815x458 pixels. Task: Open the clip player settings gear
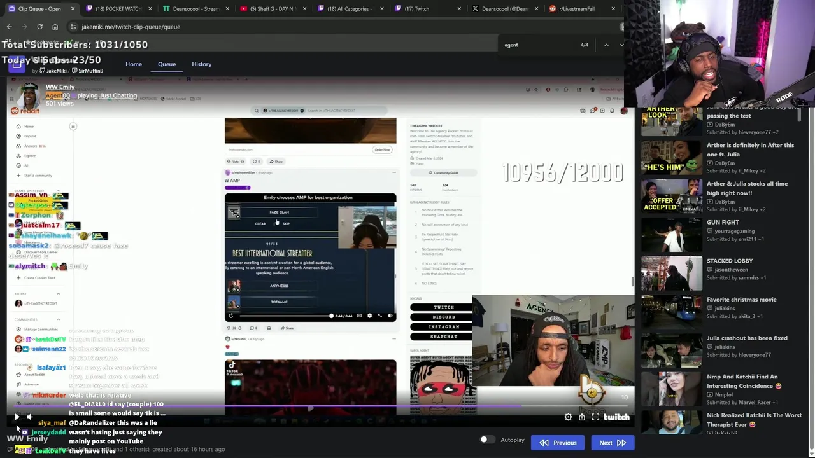(568, 417)
